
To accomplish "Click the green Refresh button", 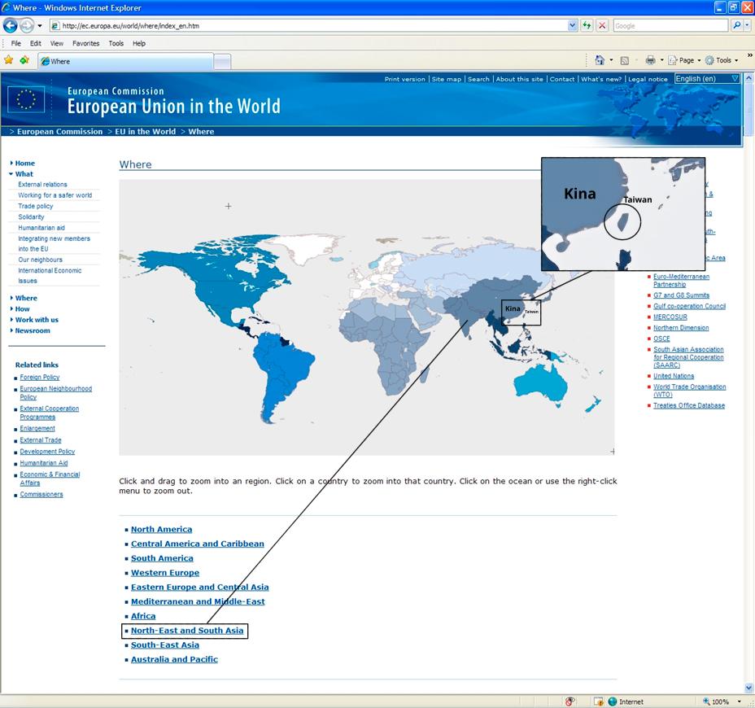I will click(x=587, y=25).
